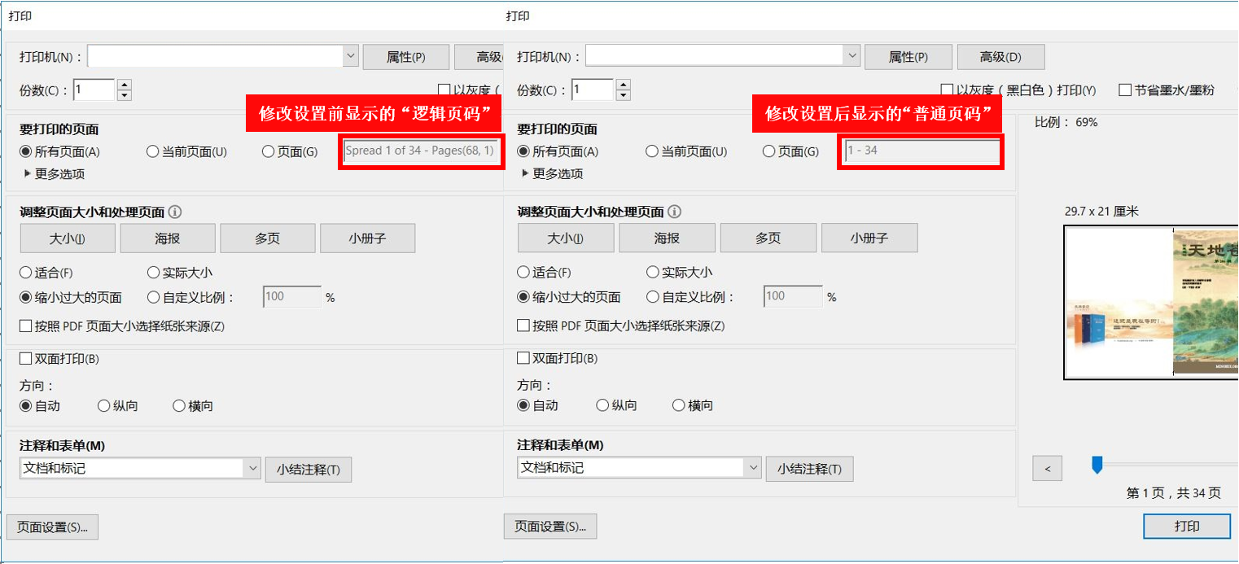The height and width of the screenshot is (564, 1239).
Task: Enable 以灰度(黑白色)打印 grayscale printing
Action: coord(947,90)
